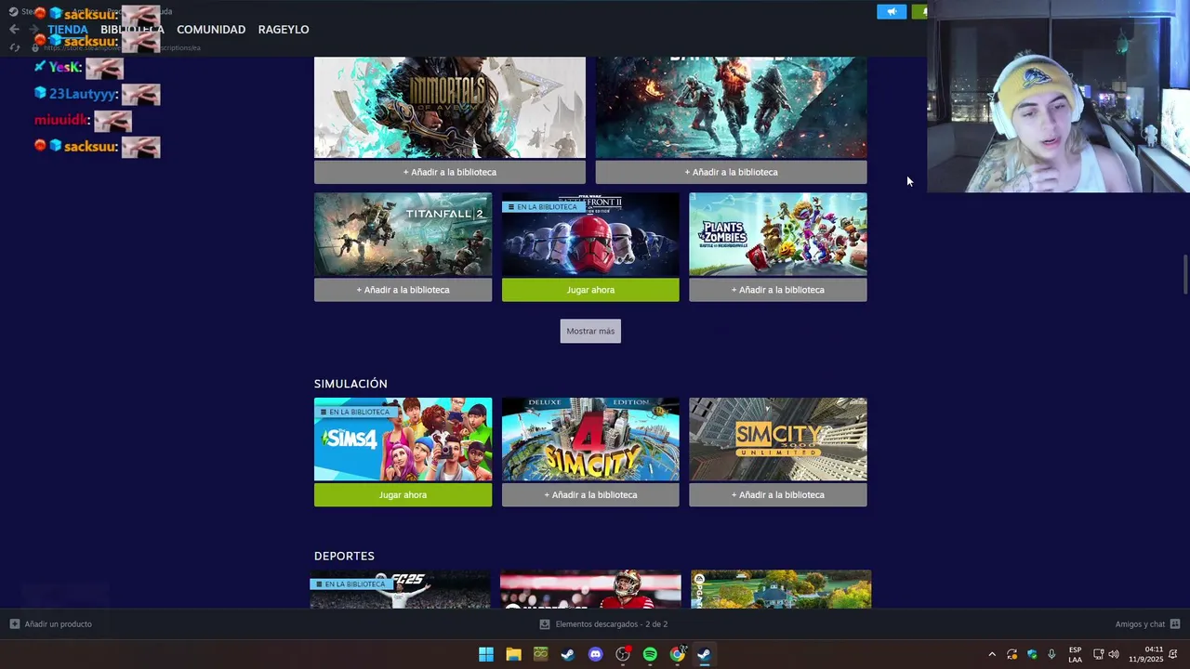Show hidden tray icons chevron
This screenshot has height=669, width=1190.
point(992,654)
